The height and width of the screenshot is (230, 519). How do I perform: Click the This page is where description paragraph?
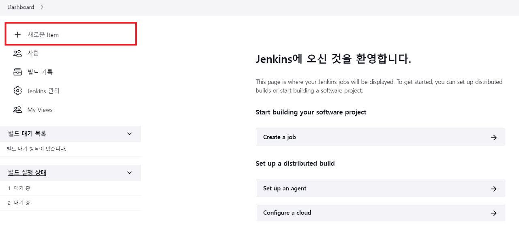379,86
